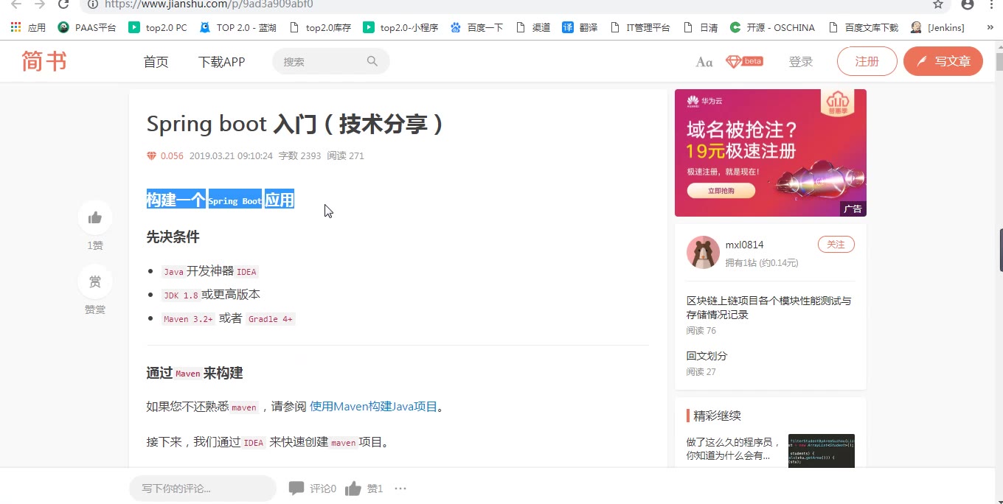Open the Chrome three-dot menu
1003x504 pixels.
[x=991, y=4]
